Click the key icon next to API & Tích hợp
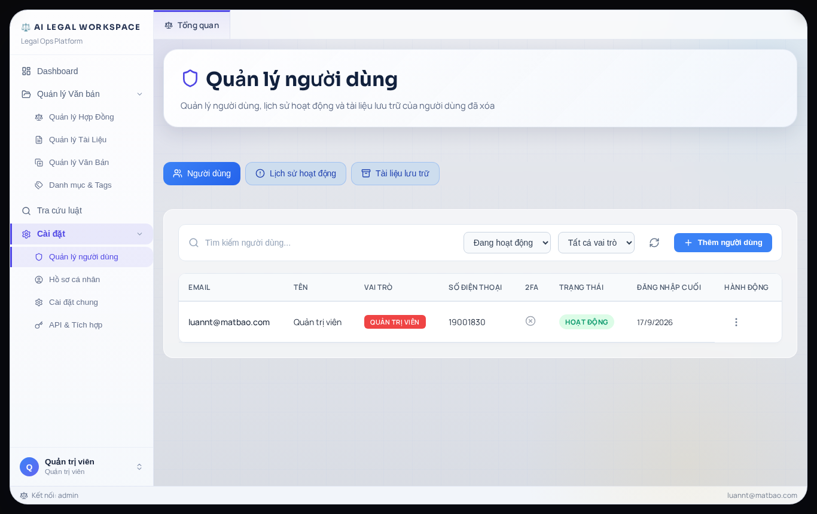 point(39,325)
